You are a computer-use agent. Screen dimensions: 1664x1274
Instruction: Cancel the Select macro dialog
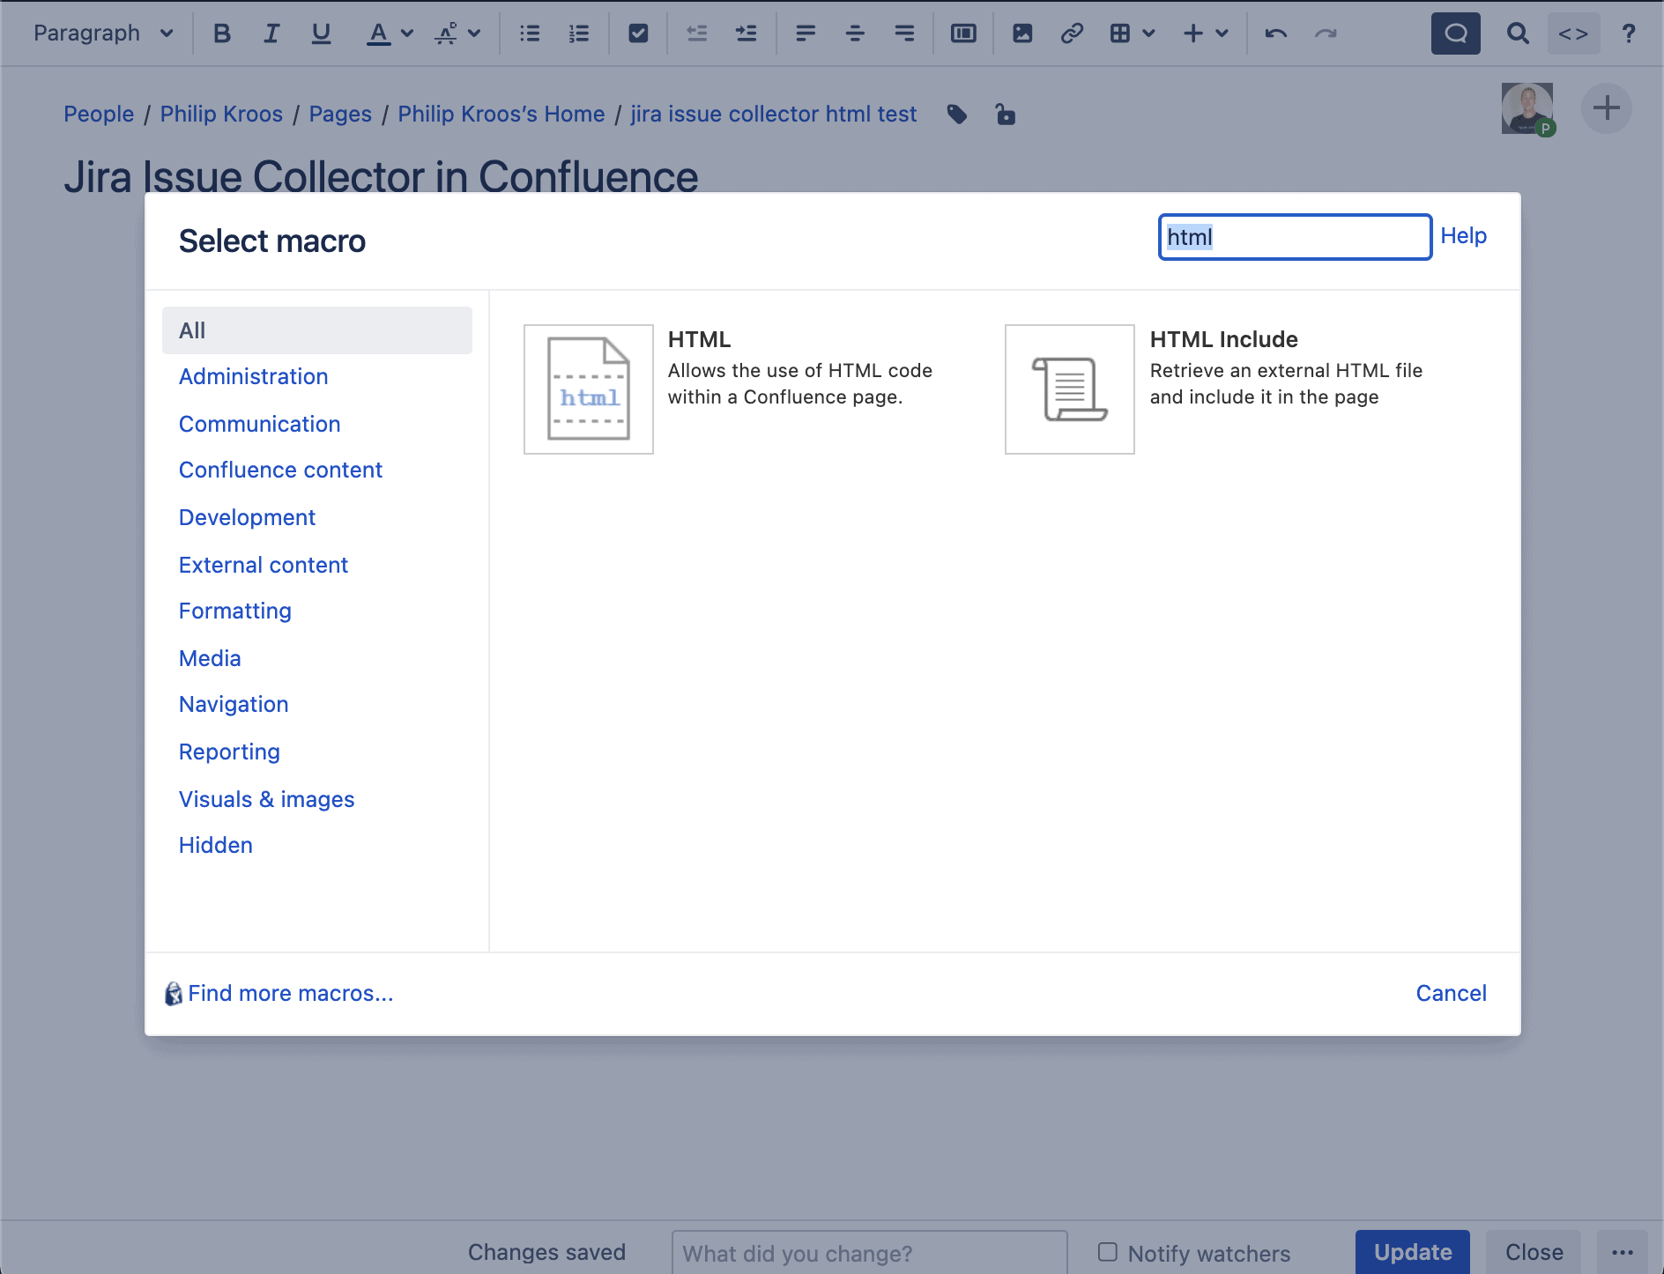click(x=1451, y=993)
